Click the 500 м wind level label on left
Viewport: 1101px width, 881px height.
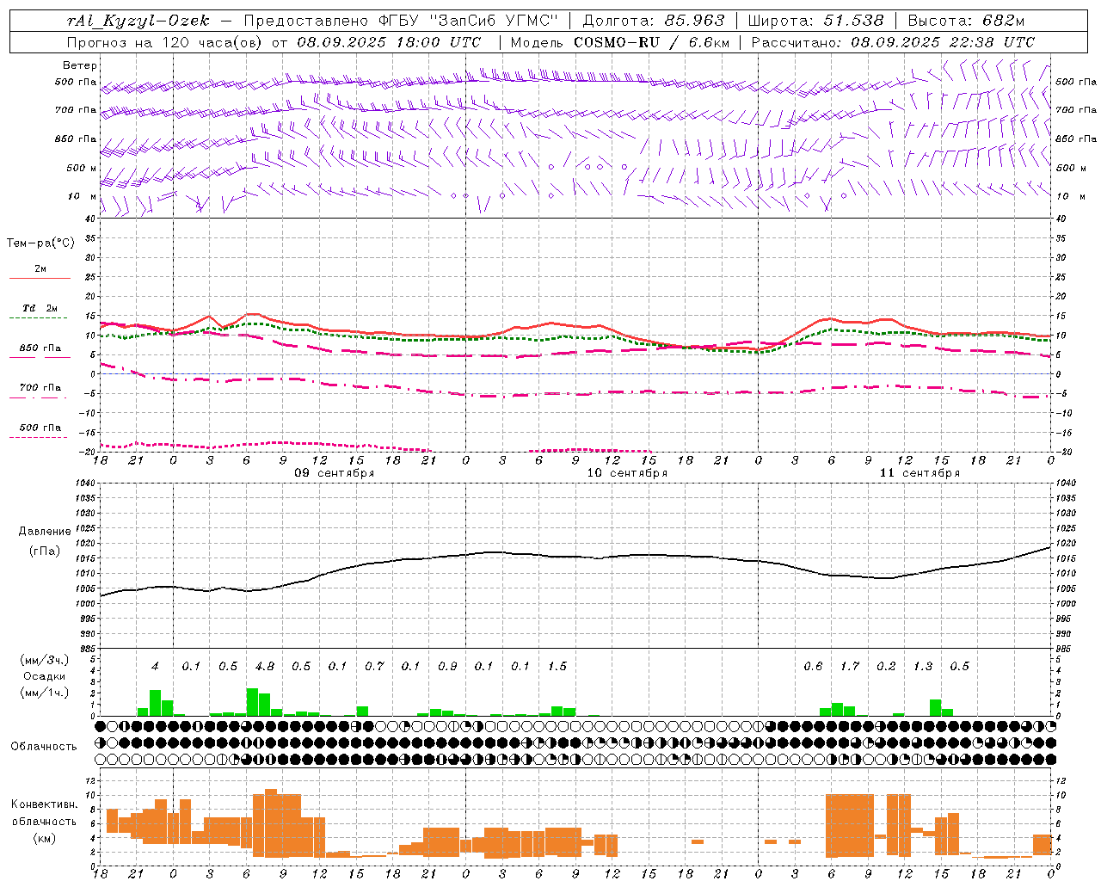(x=77, y=168)
